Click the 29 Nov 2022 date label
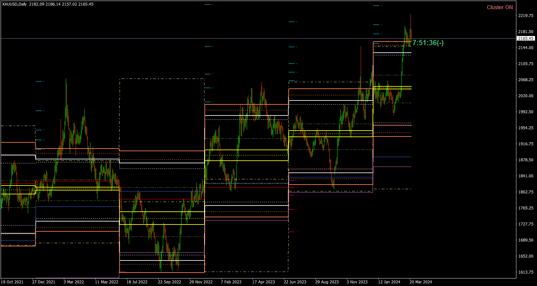537x286 pixels. tap(201, 282)
